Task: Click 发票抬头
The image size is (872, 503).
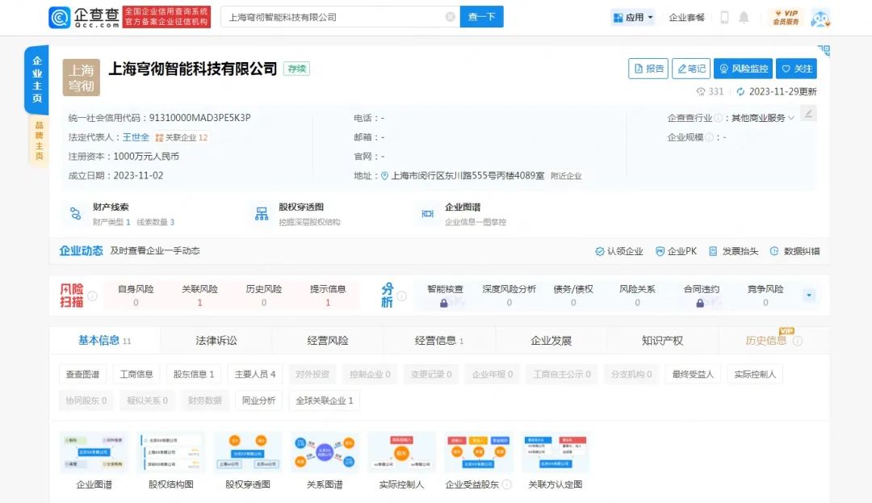Action: 733,251
